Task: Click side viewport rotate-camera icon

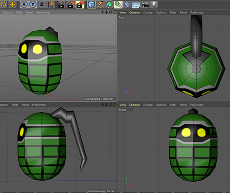Action: (110, 104)
